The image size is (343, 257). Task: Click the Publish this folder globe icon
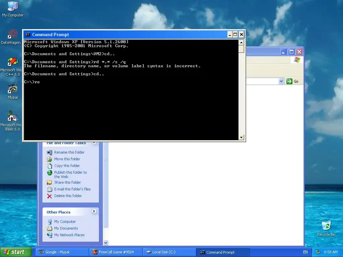tap(50, 173)
